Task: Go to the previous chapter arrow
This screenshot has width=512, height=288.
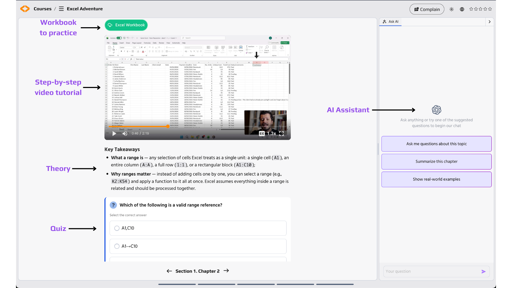Action: coord(169,271)
